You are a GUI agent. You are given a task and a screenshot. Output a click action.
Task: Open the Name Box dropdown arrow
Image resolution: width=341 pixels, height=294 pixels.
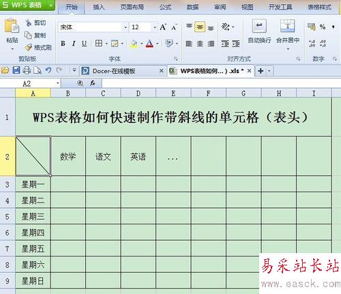(x=58, y=83)
